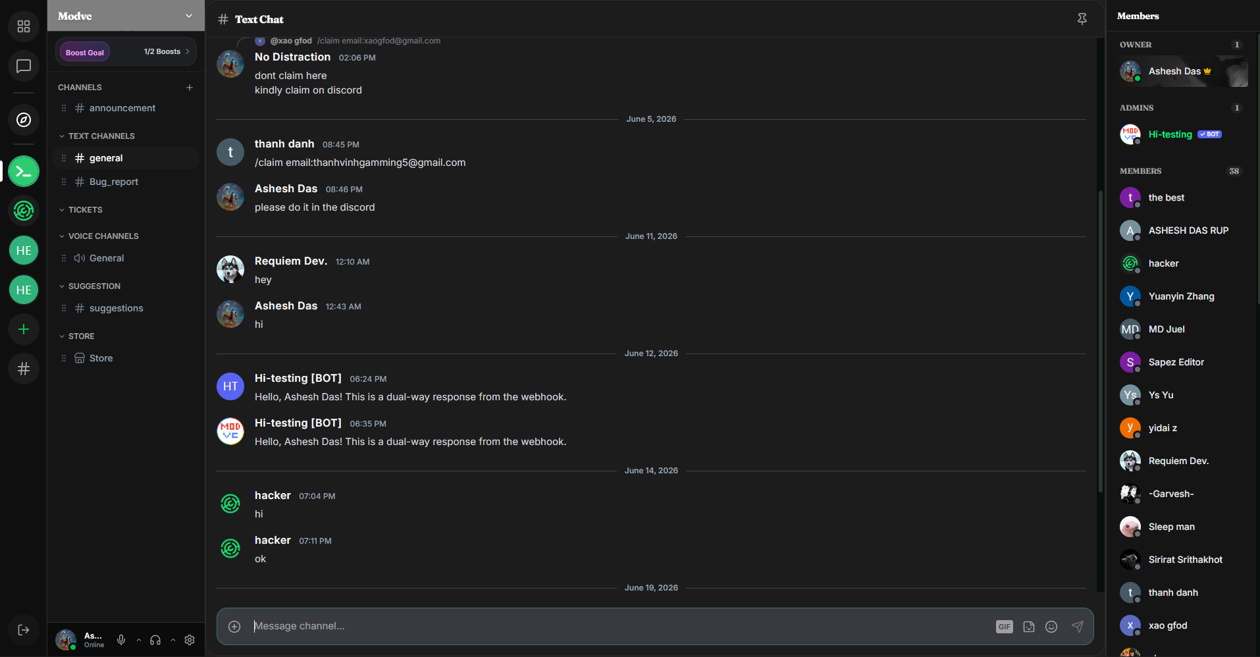Click the replied @xao gfod message reference
Viewport: 1260px width, 657px height.
[x=348, y=41]
